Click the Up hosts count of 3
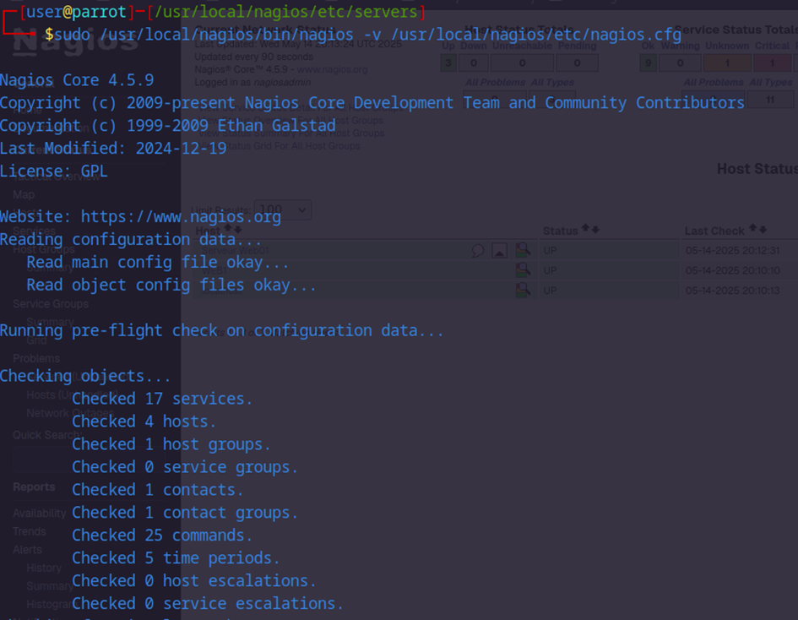Viewport: 798px width, 620px height. point(448,63)
